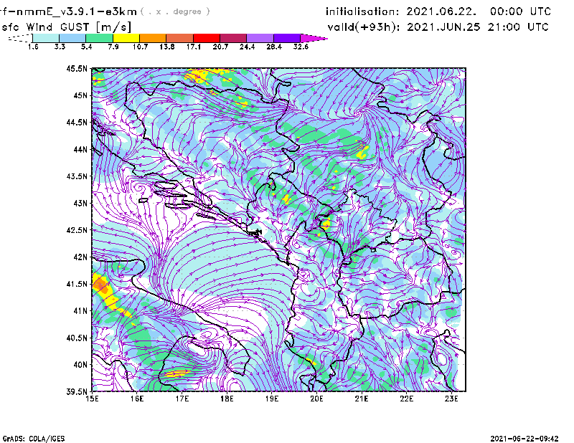Click the 20E longitude label
Screen dimensions: 574x443
pos(316,399)
